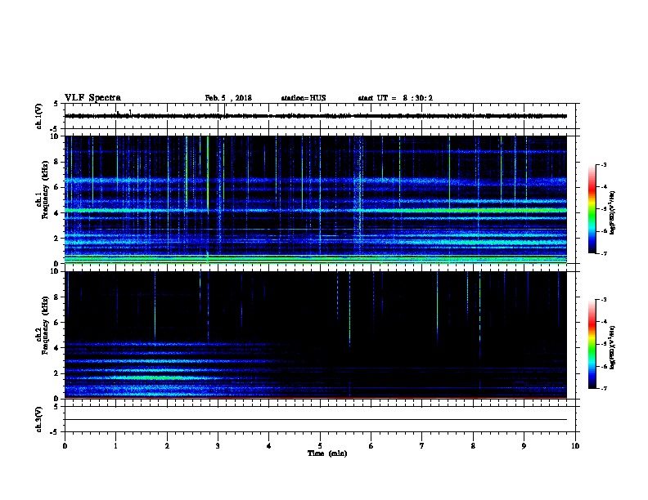Click the time-axis tick label "3"
The height and width of the screenshot is (500, 648).
click(218, 445)
